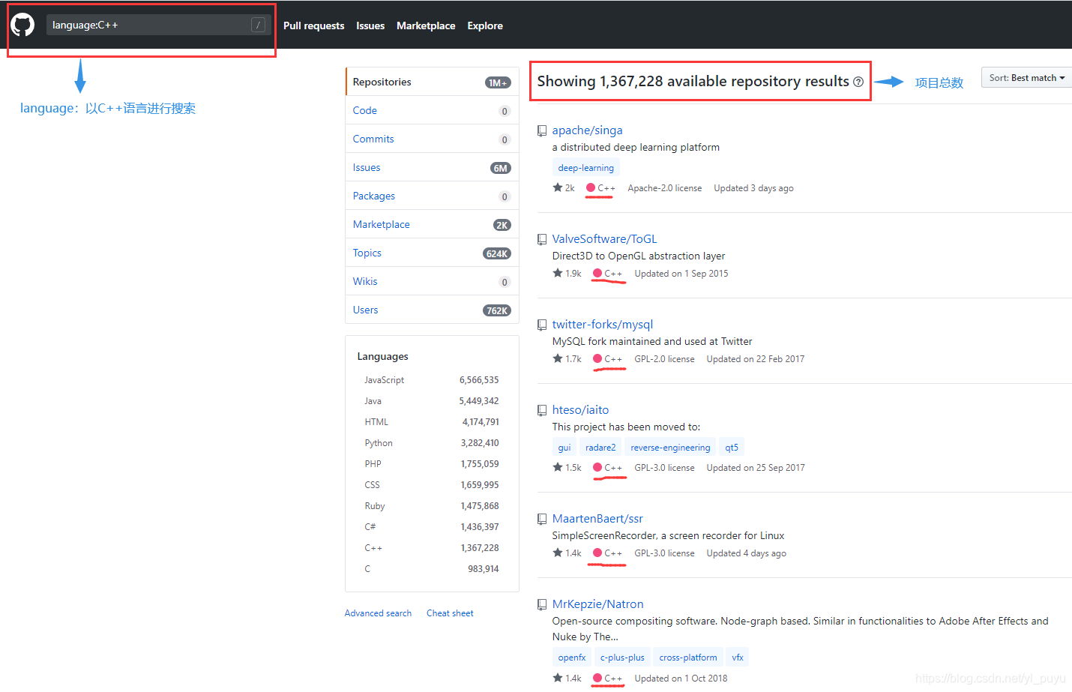The image size is (1072, 692).
Task: Open the Explore menu
Action: click(484, 25)
